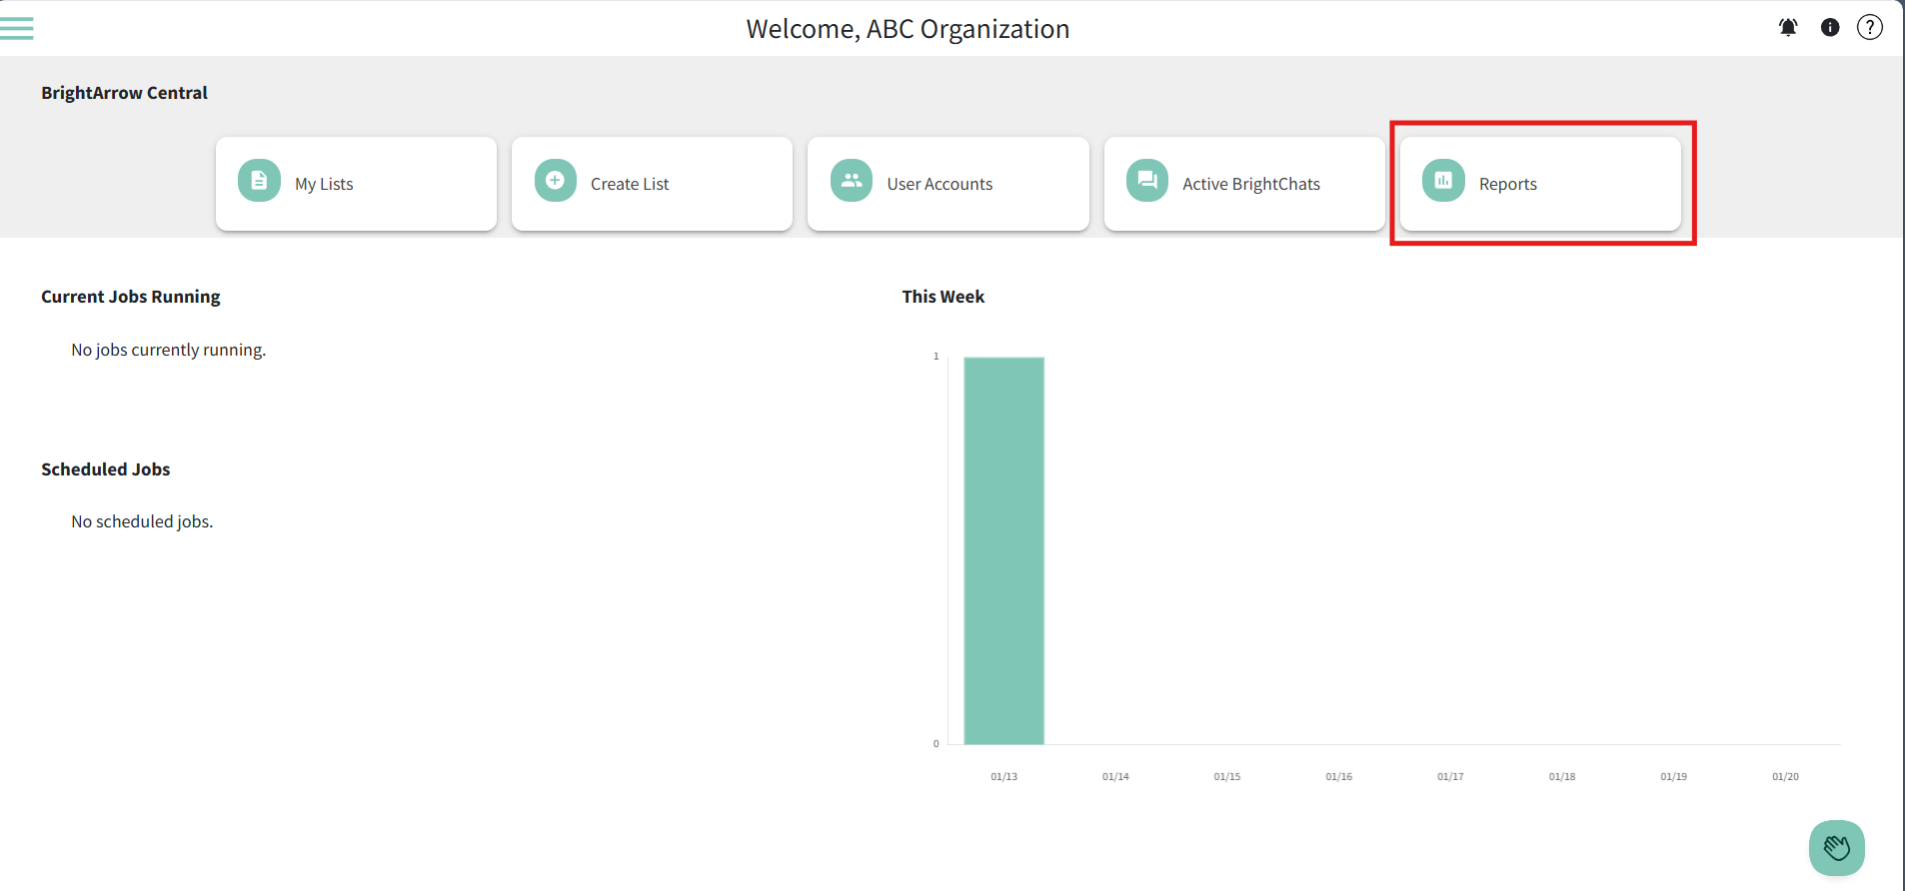
Task: Click the 01/18 axis label
Action: [1562, 776]
